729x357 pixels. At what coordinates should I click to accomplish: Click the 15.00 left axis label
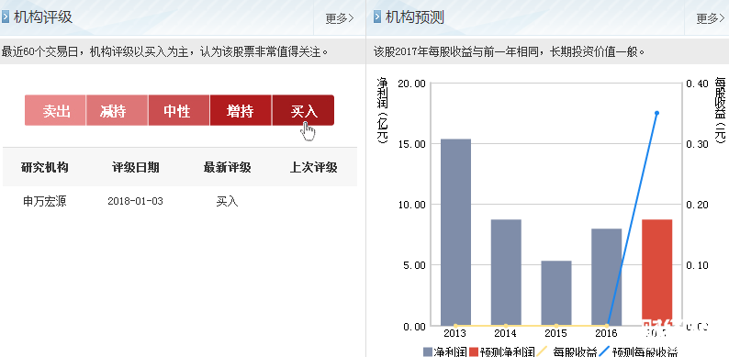(x=411, y=144)
